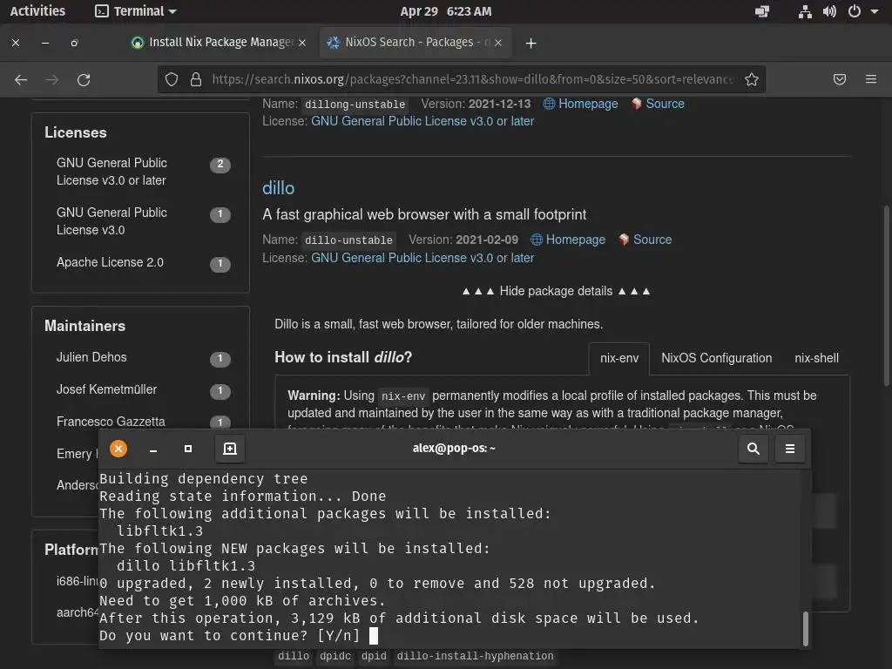The height and width of the screenshot is (669, 892).
Task: Click dillong's GNU GPL v3.0 or later link
Action: coord(422,121)
